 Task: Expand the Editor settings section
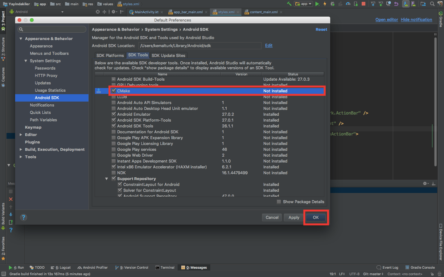click(21, 134)
